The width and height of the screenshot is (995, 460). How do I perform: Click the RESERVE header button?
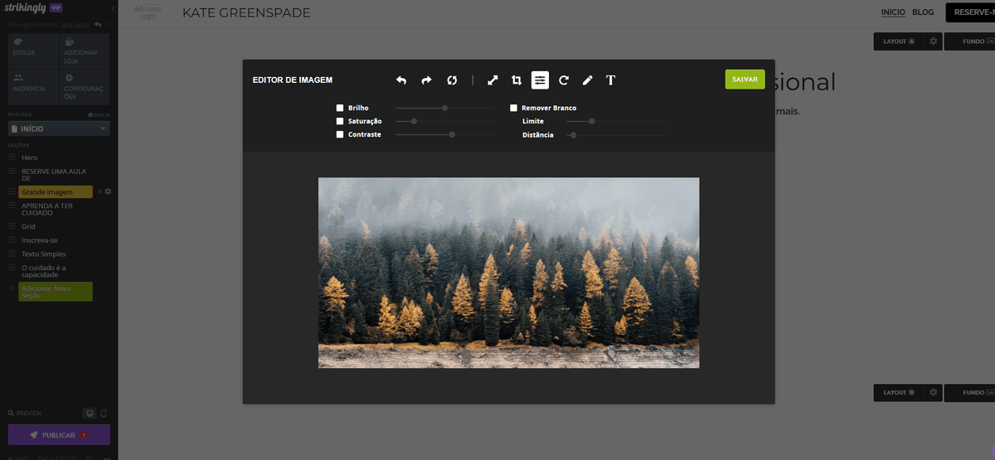click(970, 12)
